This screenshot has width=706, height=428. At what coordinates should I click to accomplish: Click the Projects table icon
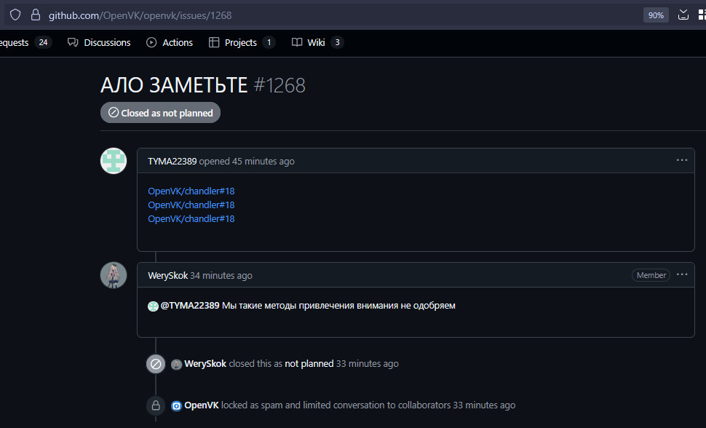214,42
